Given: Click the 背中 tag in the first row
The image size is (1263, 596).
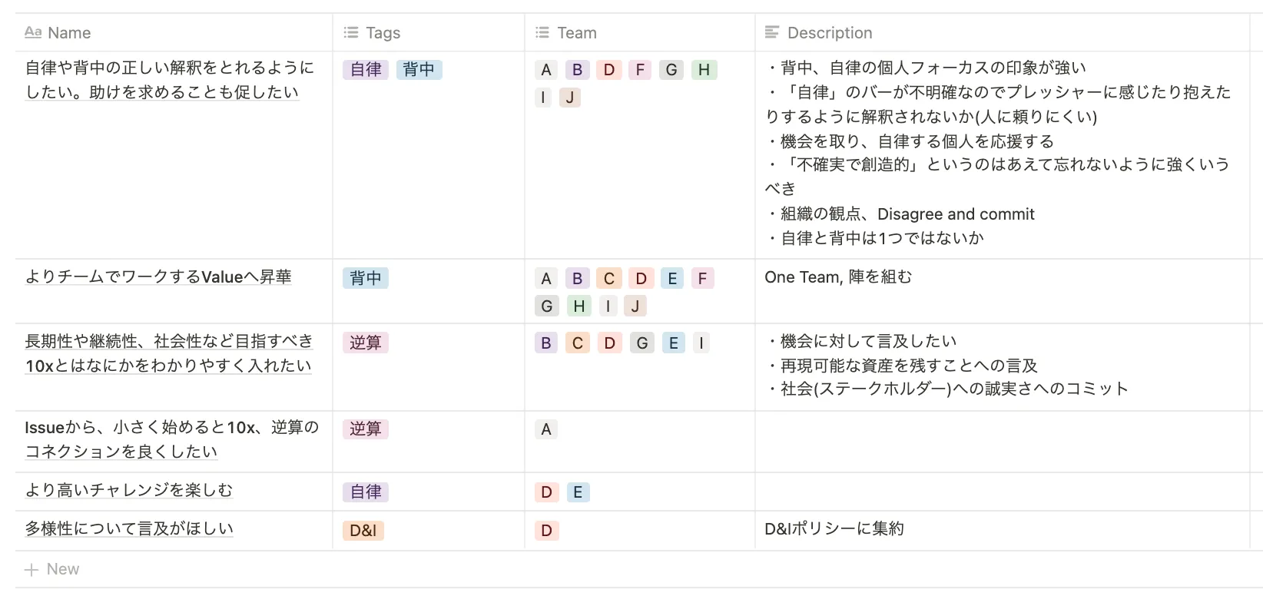Looking at the screenshot, I should [419, 70].
